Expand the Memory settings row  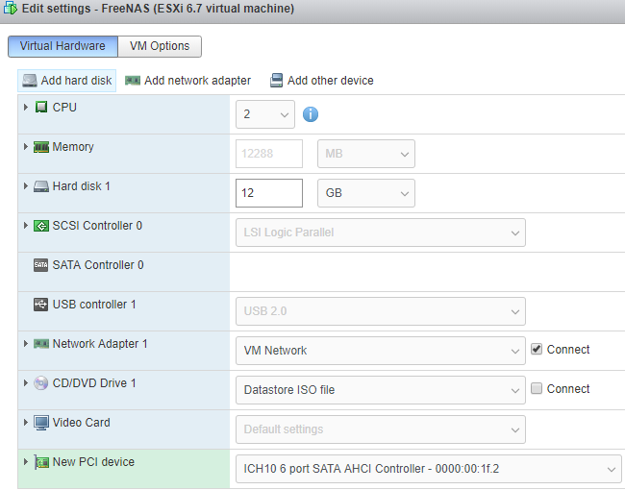[26, 147]
